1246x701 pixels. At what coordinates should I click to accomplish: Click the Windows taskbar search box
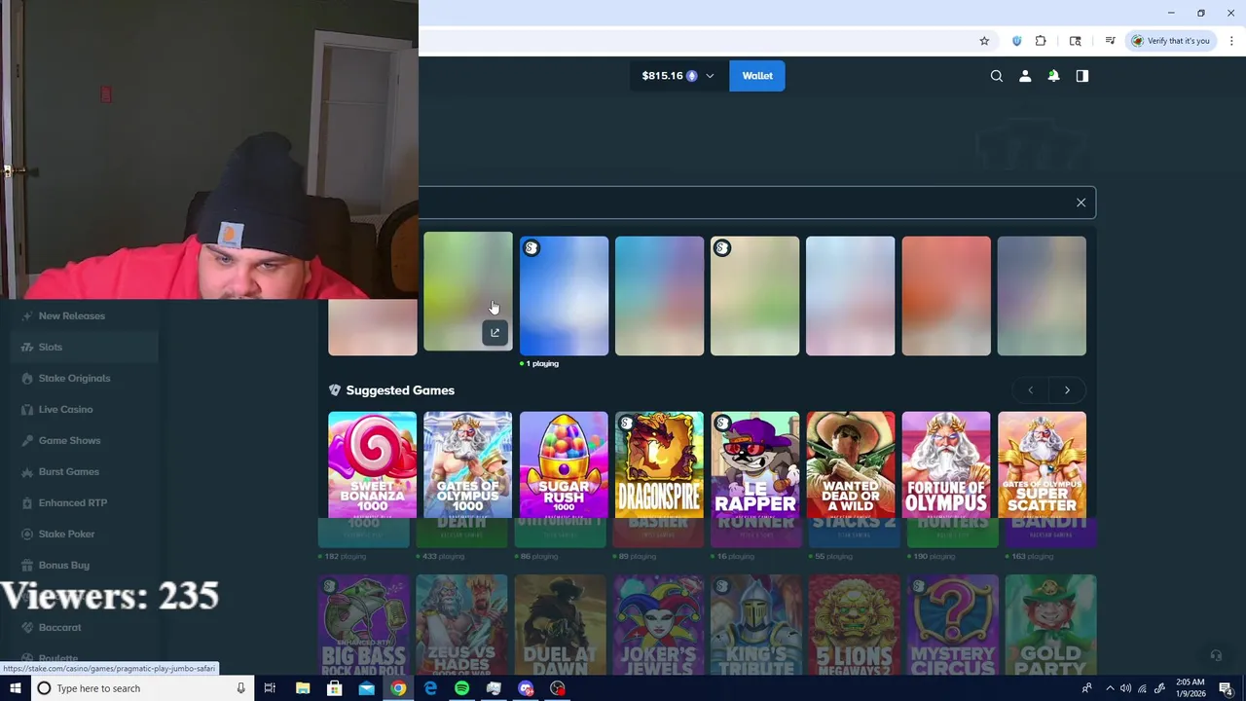pos(142,688)
